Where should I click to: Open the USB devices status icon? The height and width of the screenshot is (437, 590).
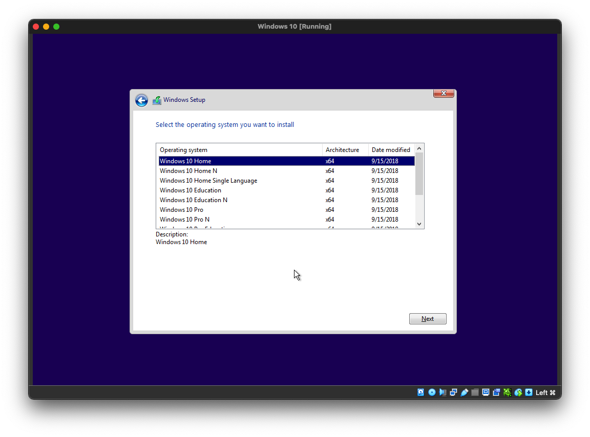464,392
